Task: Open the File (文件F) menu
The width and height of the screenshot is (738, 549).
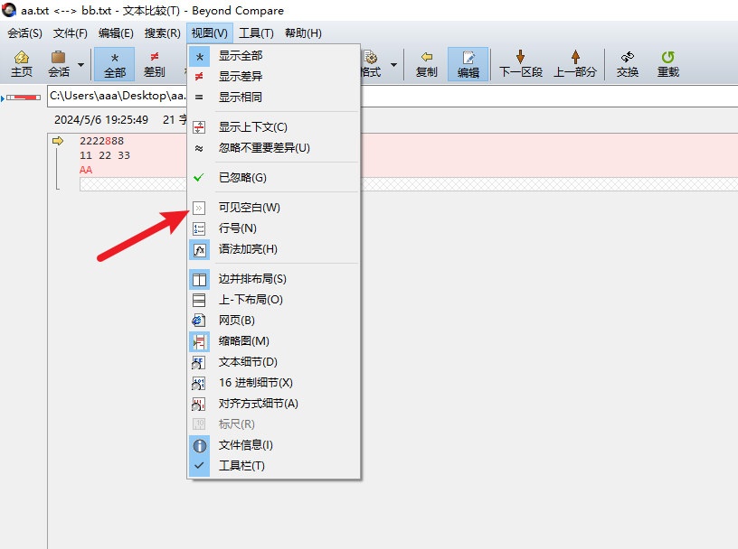Action: [71, 33]
